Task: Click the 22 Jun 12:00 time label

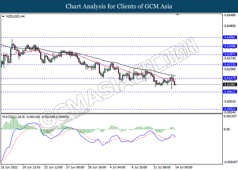Action: click(53, 167)
